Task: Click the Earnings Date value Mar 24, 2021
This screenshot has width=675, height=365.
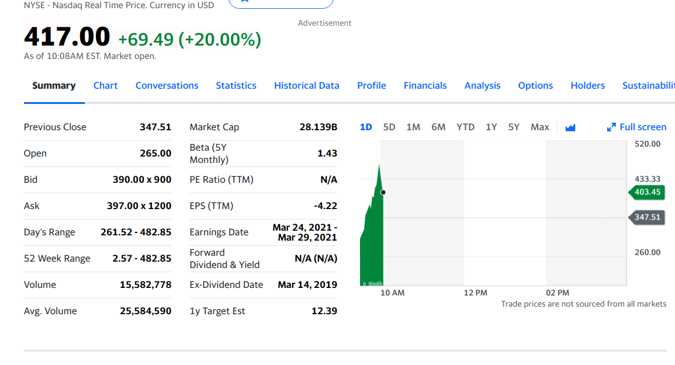Action: [305, 232]
